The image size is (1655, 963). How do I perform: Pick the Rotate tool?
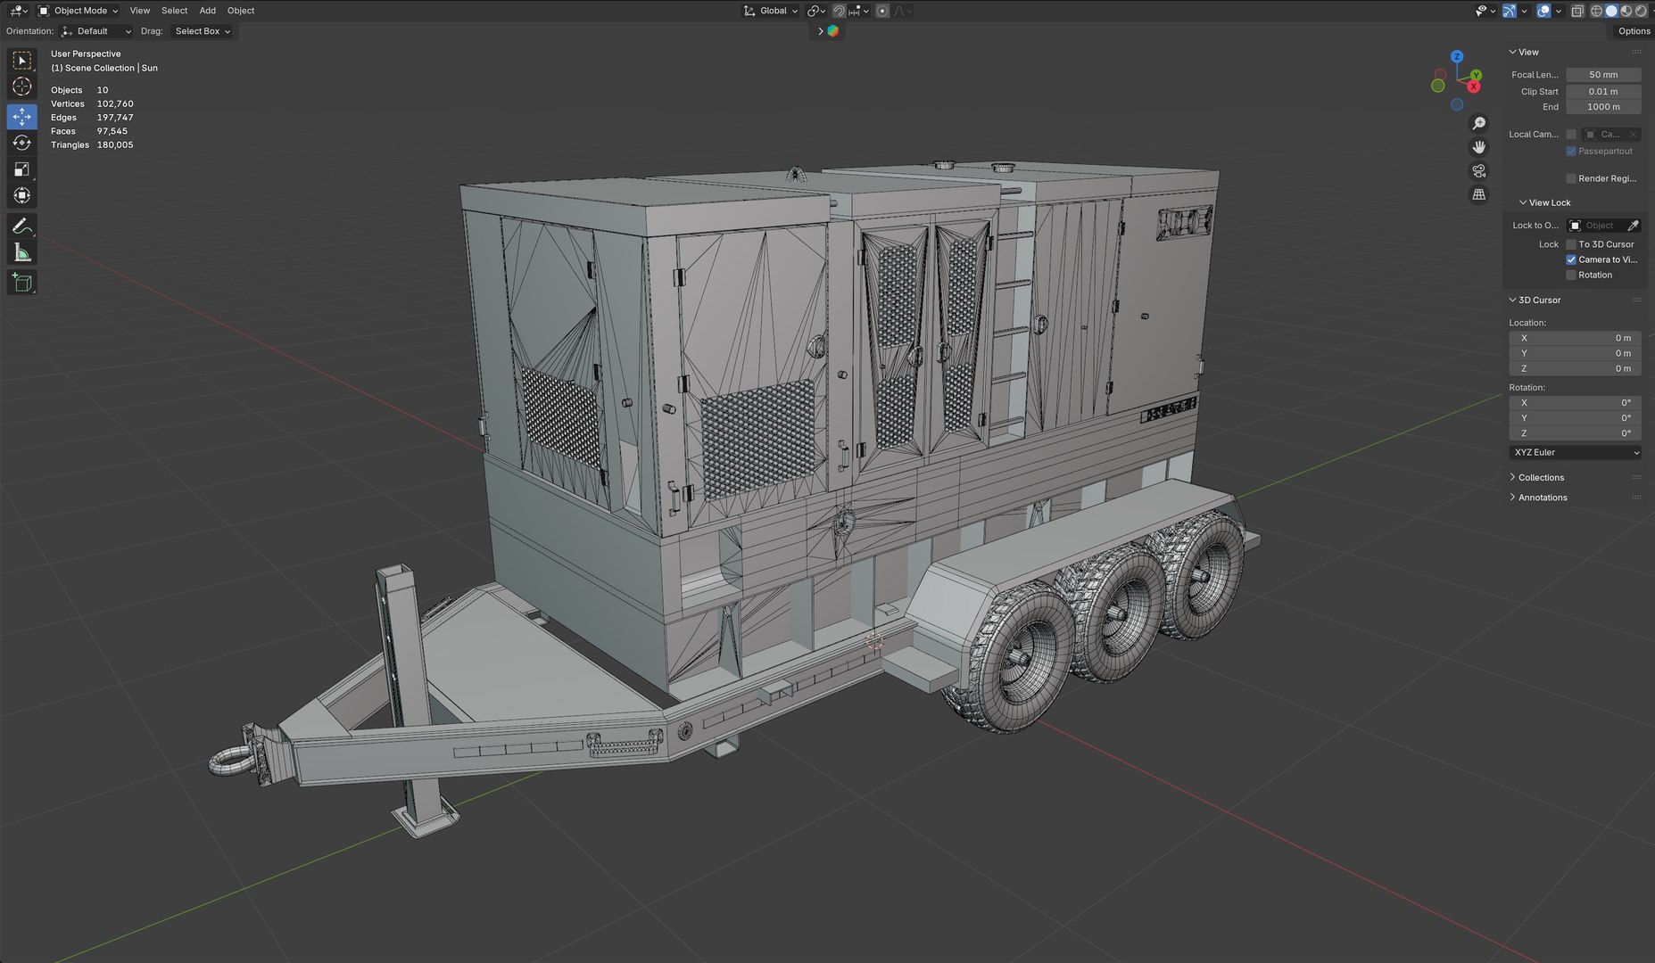click(22, 143)
